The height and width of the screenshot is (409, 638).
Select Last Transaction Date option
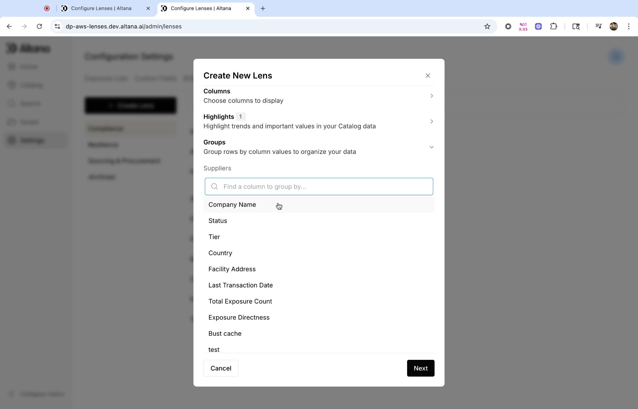pyautogui.click(x=240, y=285)
